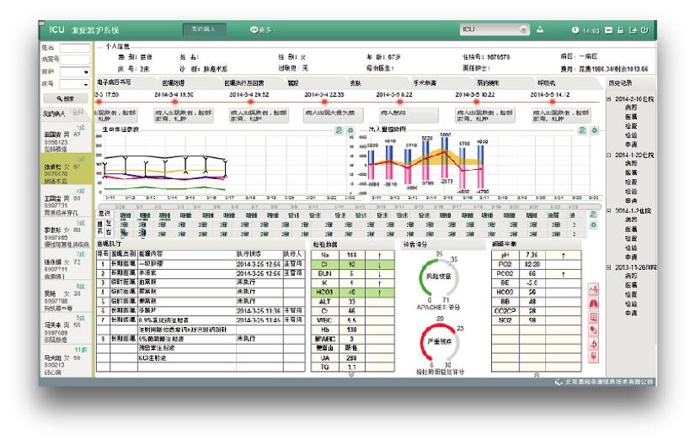Click the microscope icon in right toolbar
Image resolution: width=695 pixels, height=444 pixels.
[593, 344]
